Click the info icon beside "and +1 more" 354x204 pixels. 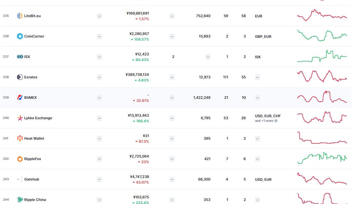[276, 121]
